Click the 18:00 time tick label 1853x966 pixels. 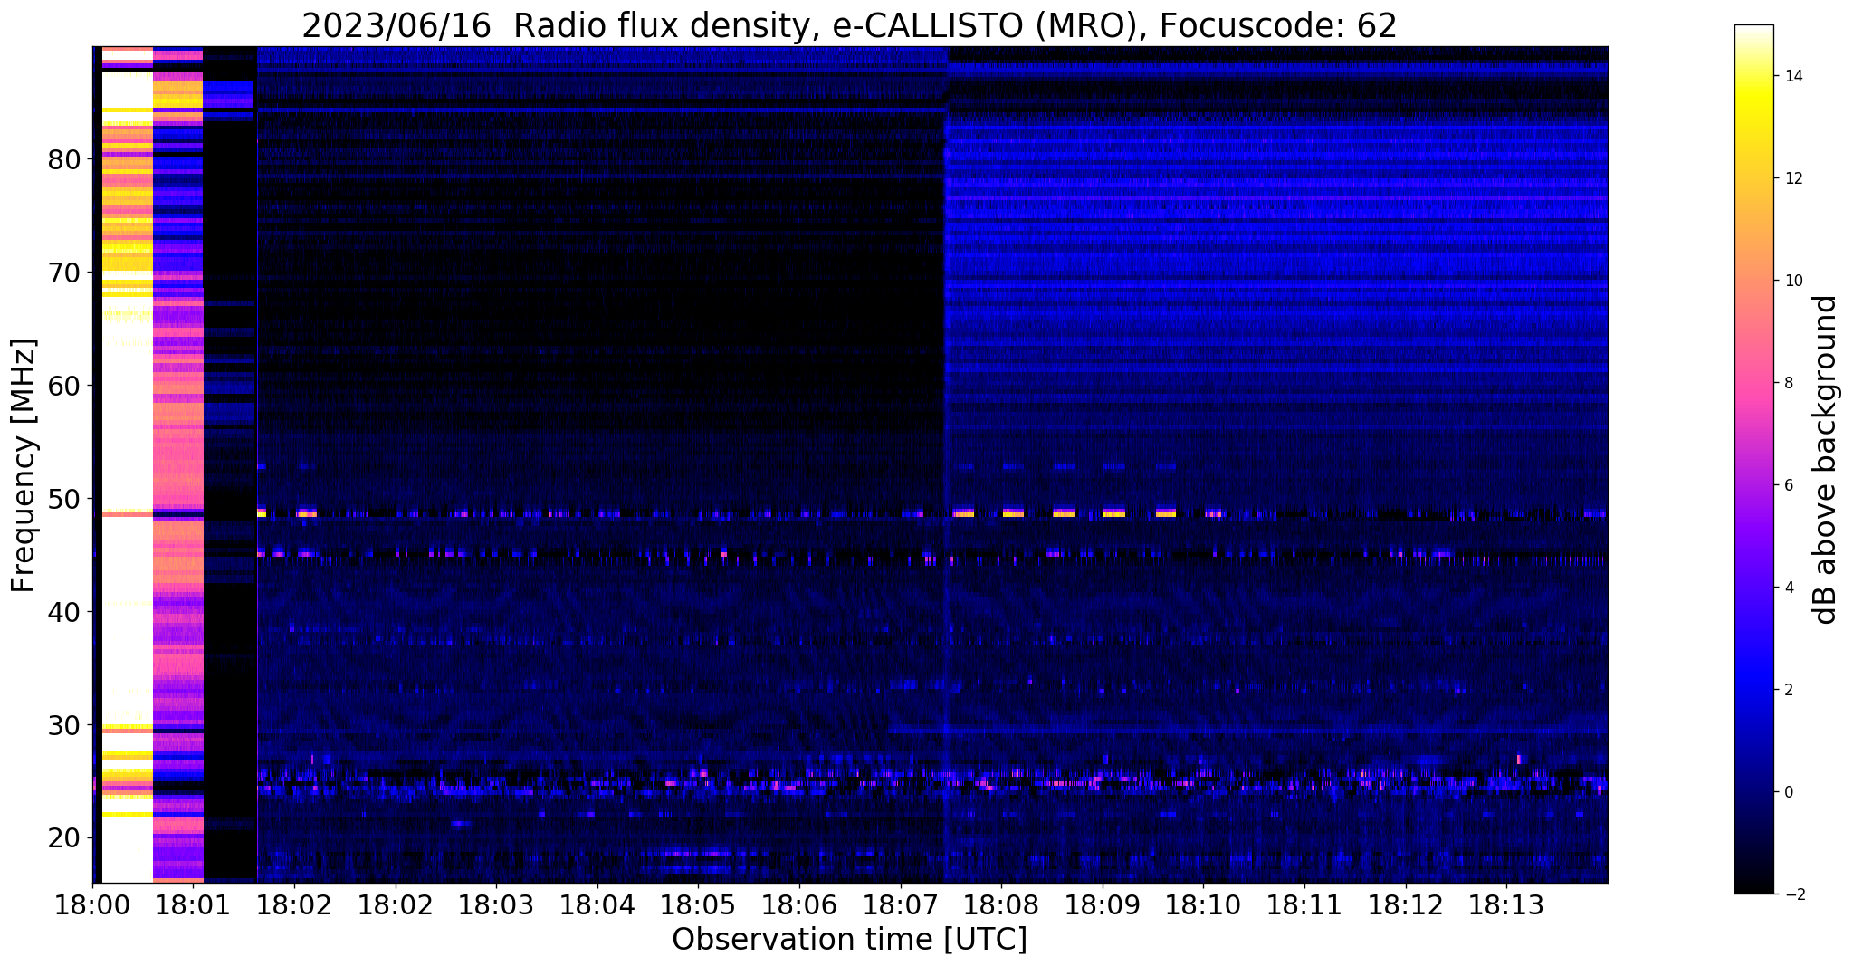[x=92, y=904]
